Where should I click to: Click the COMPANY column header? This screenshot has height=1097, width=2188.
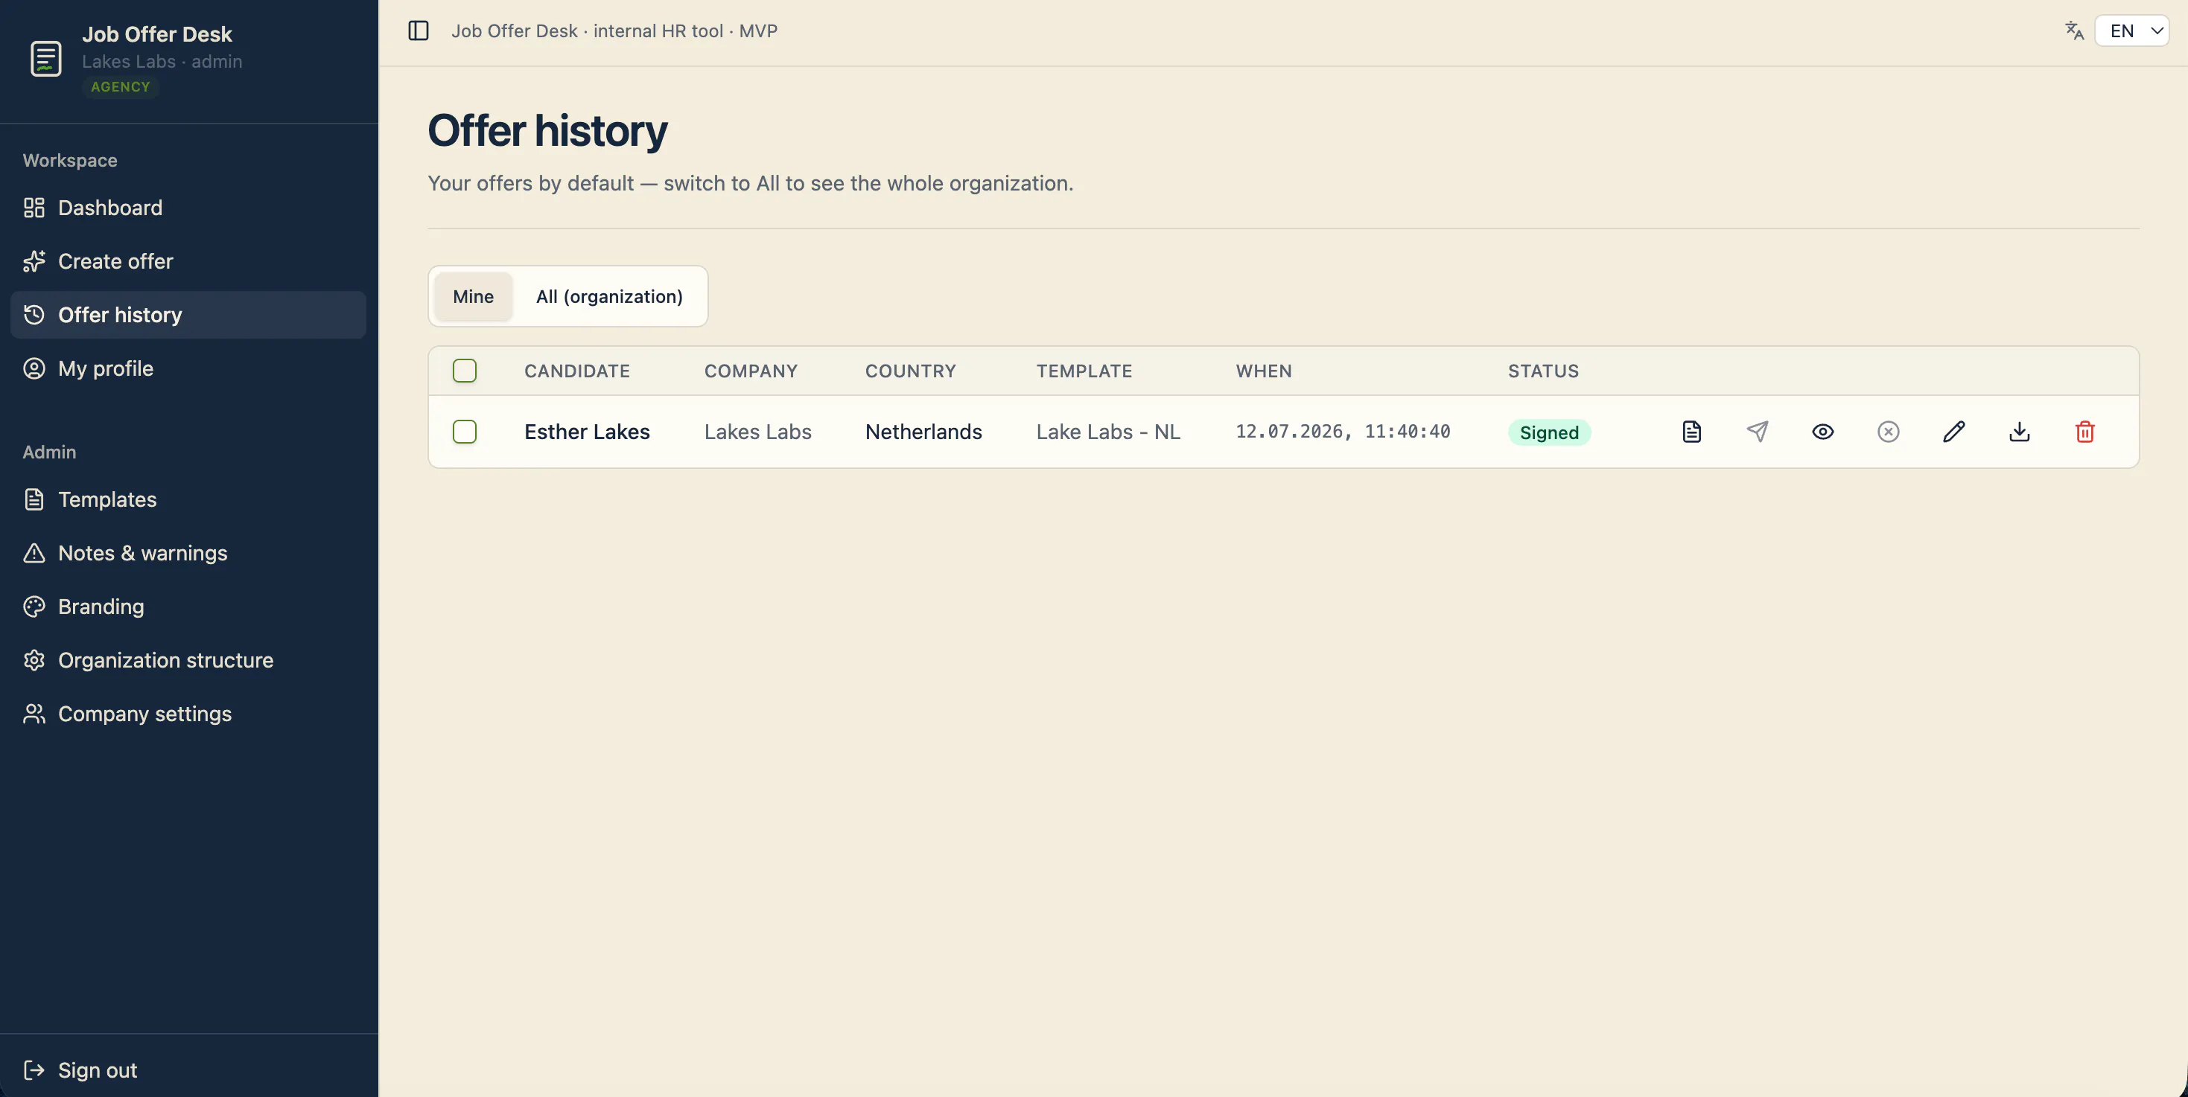(x=751, y=371)
